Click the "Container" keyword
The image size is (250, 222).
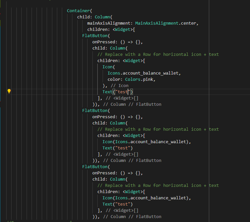[78, 11]
